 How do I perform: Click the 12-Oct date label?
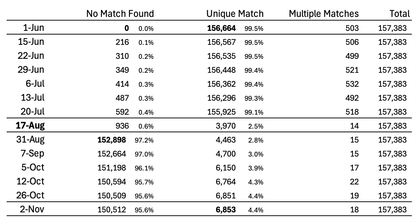tap(31, 182)
